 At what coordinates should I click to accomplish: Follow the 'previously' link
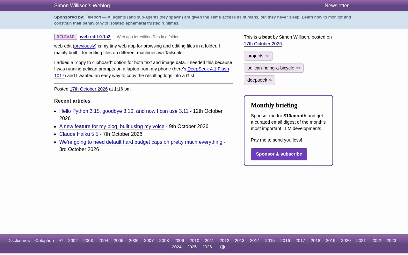click(x=85, y=46)
